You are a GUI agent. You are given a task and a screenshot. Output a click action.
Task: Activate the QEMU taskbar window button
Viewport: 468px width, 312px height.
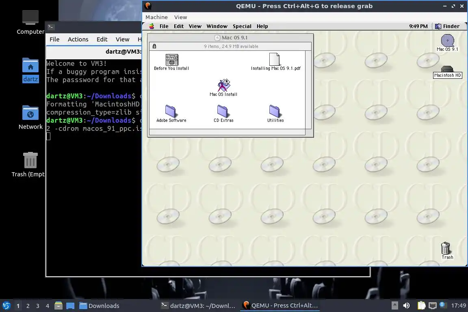pyautogui.click(x=280, y=306)
